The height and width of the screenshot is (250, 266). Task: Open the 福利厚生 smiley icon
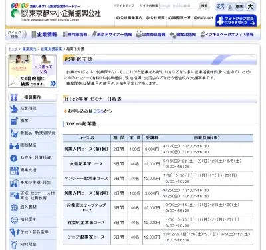[14, 220]
